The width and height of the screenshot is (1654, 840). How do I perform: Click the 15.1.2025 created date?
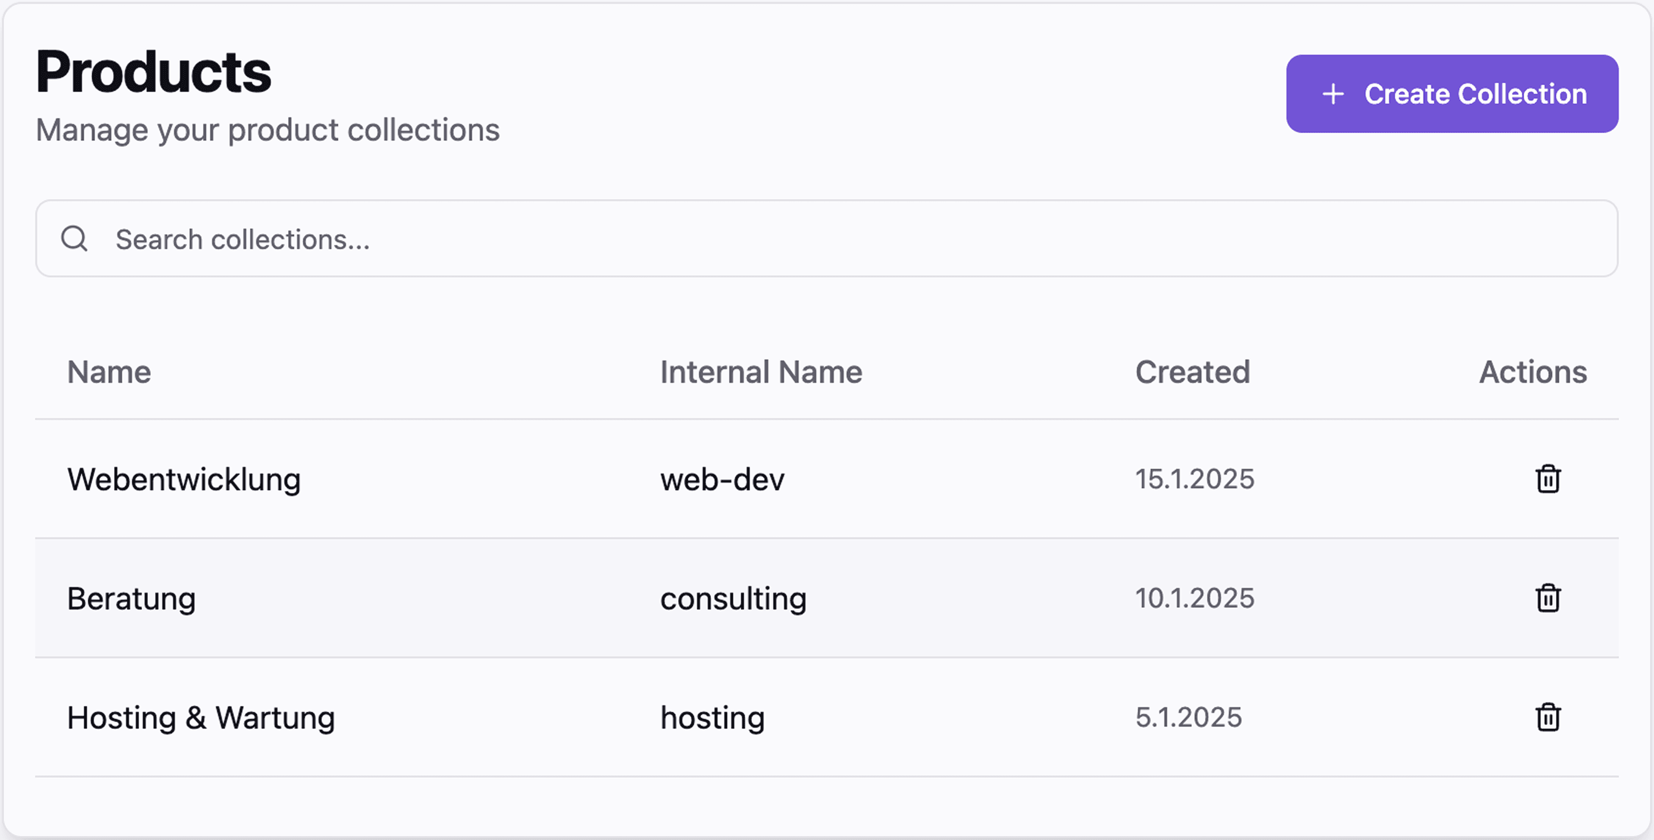[1194, 479]
